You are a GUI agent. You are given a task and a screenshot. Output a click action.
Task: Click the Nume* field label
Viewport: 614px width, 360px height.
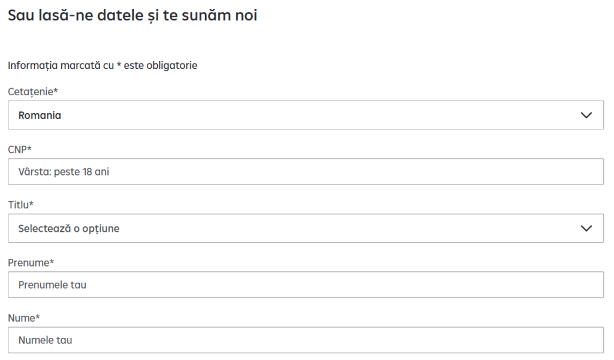pyautogui.click(x=23, y=318)
